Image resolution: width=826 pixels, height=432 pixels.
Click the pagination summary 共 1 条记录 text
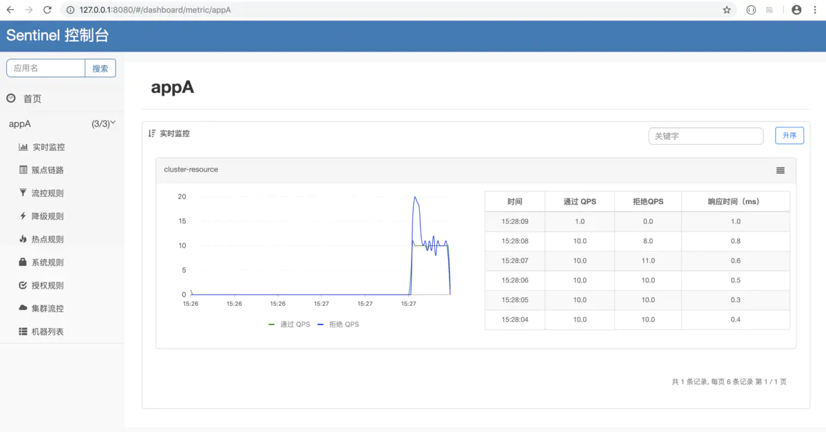[729, 382]
